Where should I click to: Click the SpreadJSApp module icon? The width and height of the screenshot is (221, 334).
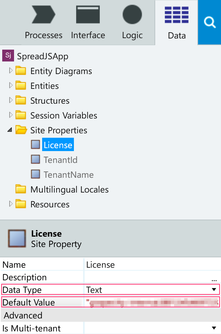tap(8, 56)
